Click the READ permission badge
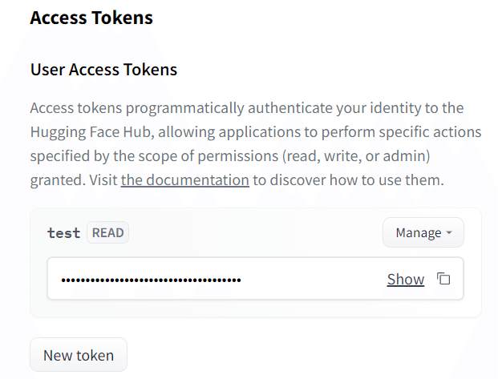This screenshot has width=498, height=379. 107,232
